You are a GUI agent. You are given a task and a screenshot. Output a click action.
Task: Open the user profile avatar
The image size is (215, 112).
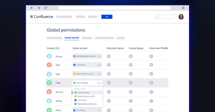(x=181, y=17)
